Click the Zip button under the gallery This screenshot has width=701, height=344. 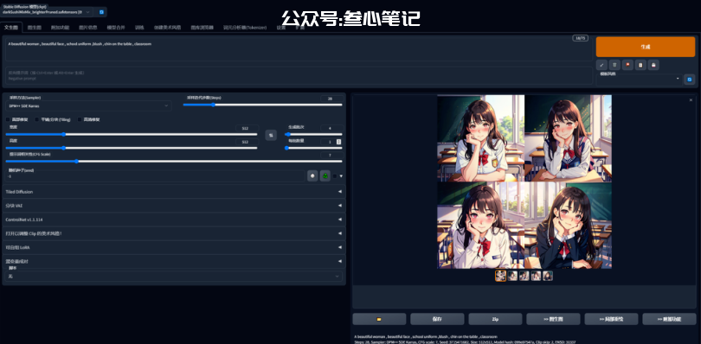click(x=495, y=320)
